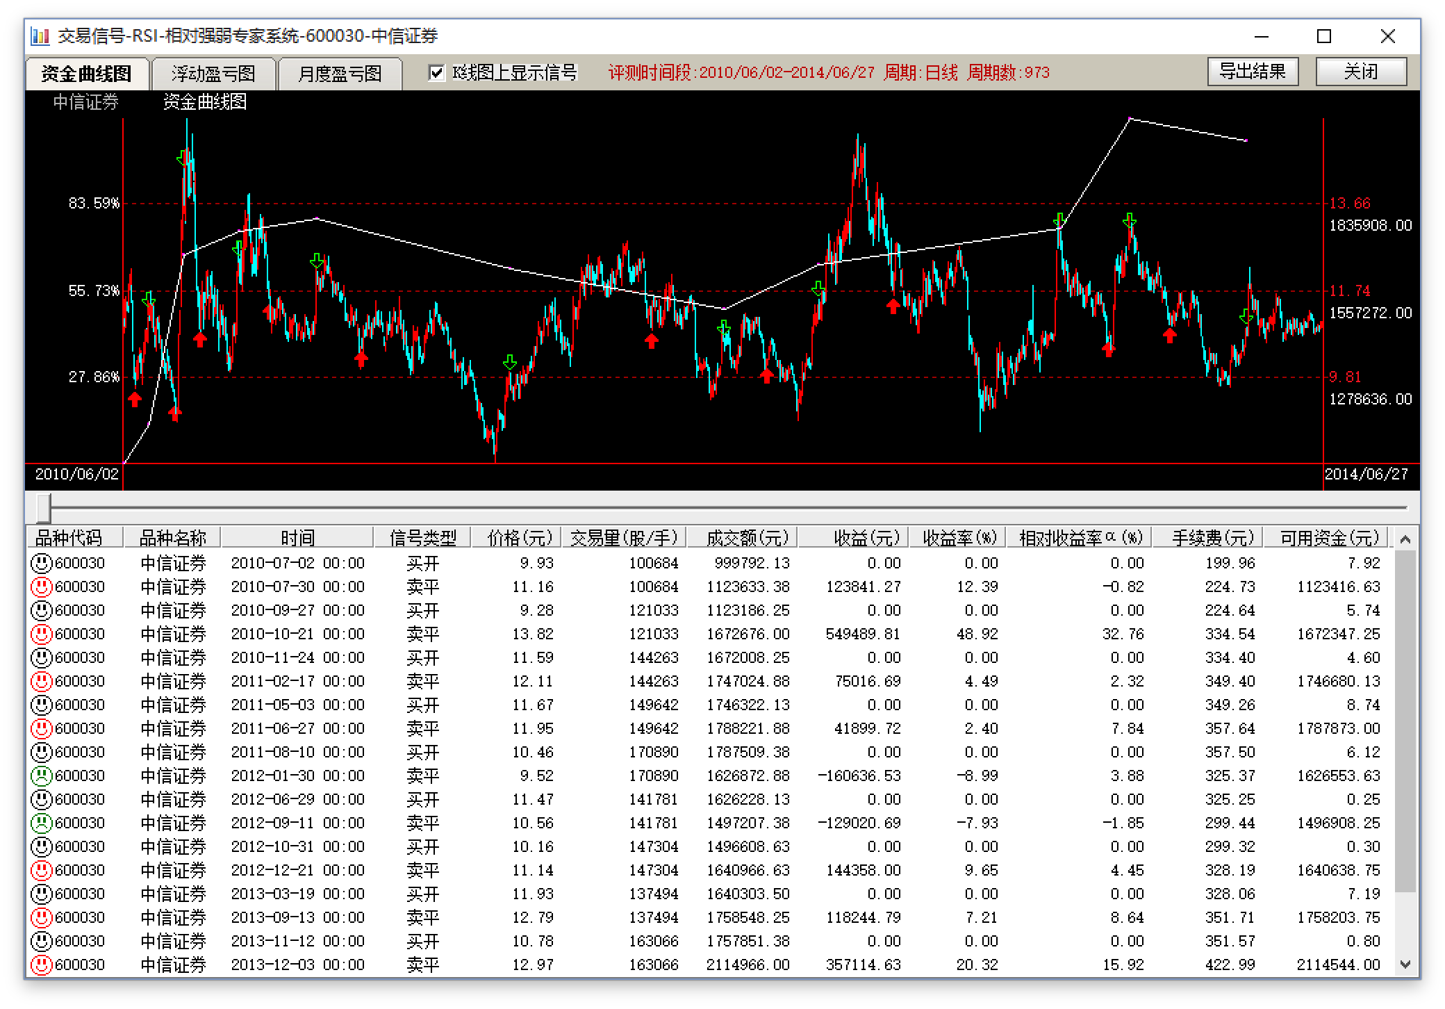The image size is (1445, 1009).
Task: Click red smiley icon of the 2011-02-17 row
Action: point(42,681)
